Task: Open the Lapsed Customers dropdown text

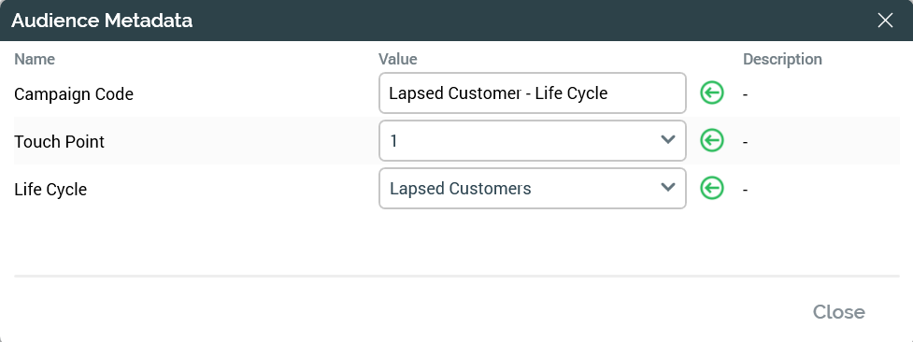Action: tap(460, 189)
